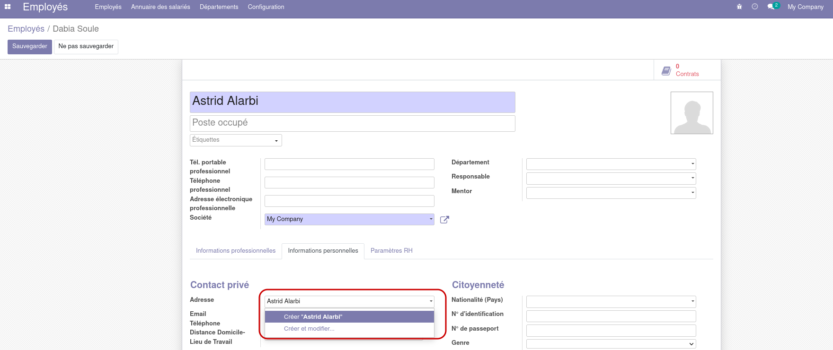This screenshot has height=350, width=833.
Task: Click the Citoyenneté heading
Action: [478, 285]
